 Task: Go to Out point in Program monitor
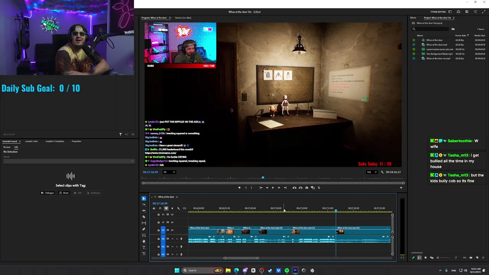[x=285, y=188]
